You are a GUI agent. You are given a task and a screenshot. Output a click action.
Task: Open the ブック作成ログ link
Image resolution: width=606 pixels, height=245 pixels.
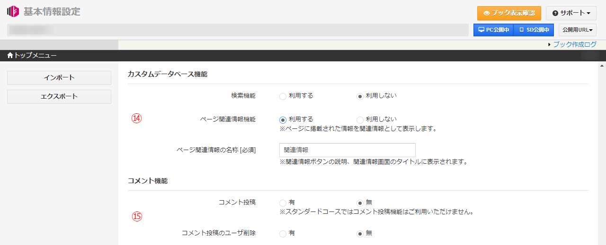575,44
